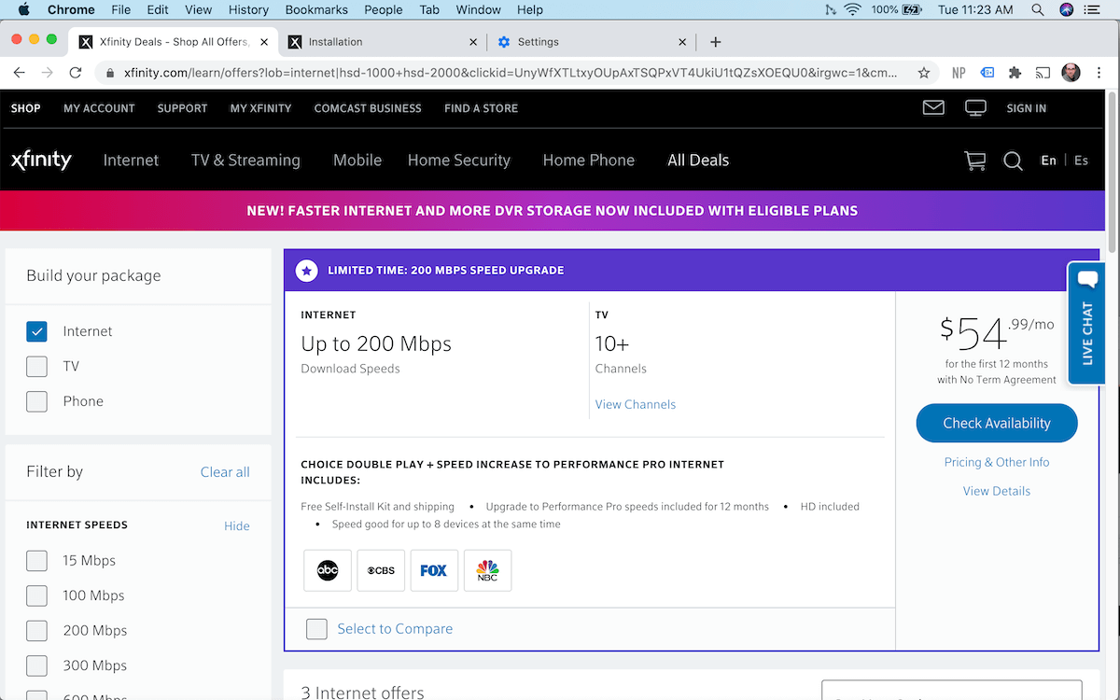Go back using browser back arrow
This screenshot has height=700, width=1120.
point(20,72)
